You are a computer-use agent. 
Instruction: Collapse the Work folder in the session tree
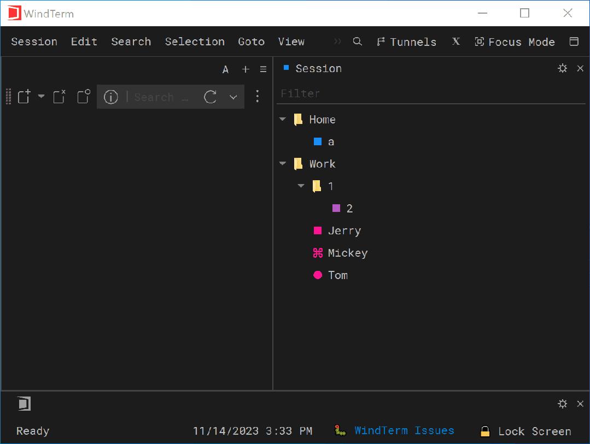pos(282,163)
